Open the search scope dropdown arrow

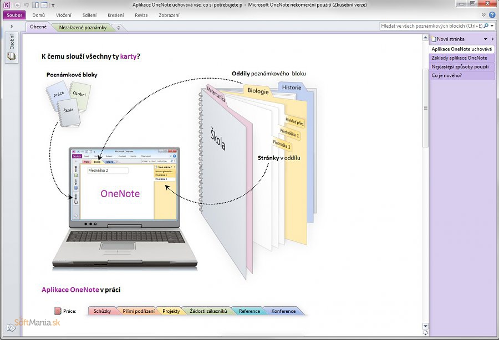point(492,26)
